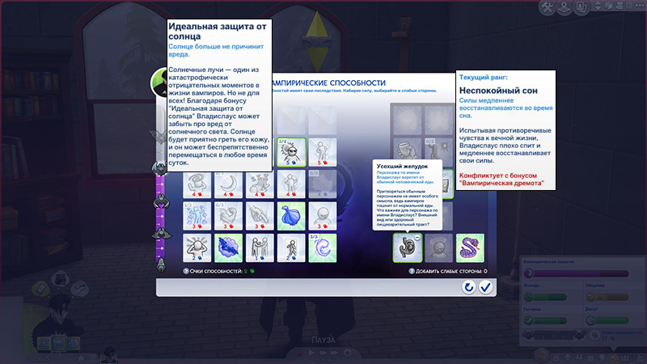The width and height of the screenshot is (647, 364).
Task: Remove withered stomach with the minus badge
Action: [417, 238]
